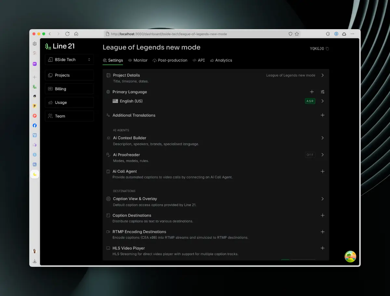This screenshot has height=296, width=390.
Task: Expand Caption View & Overlay settings
Action: (322, 199)
